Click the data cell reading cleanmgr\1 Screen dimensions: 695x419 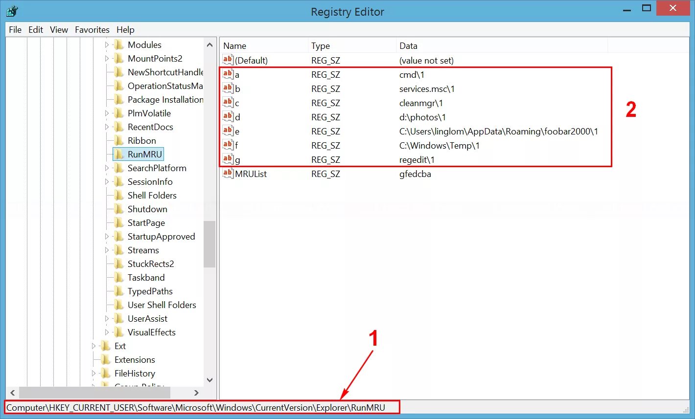pos(421,103)
